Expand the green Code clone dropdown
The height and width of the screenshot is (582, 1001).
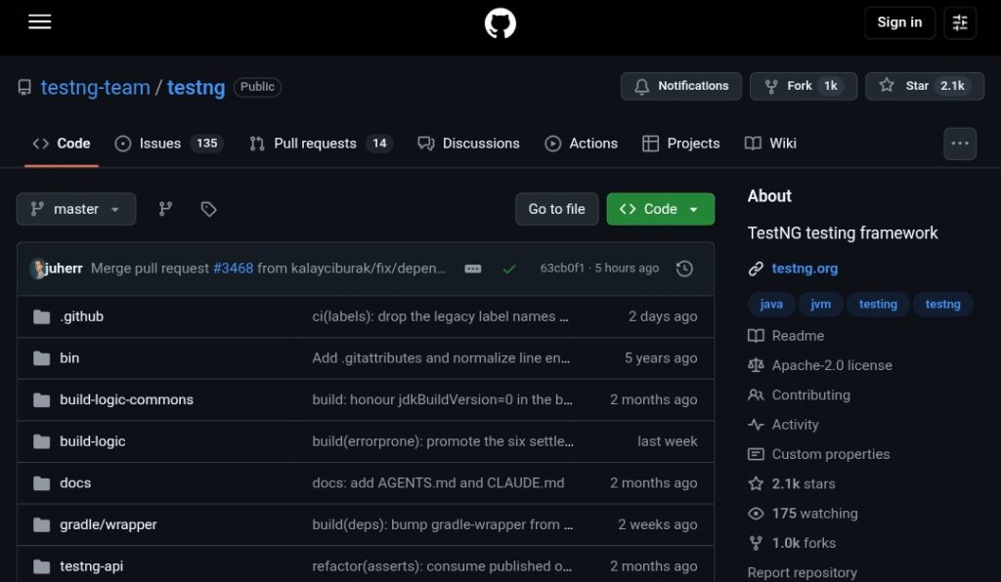coord(660,209)
